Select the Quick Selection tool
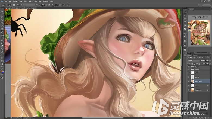 point(2,20)
